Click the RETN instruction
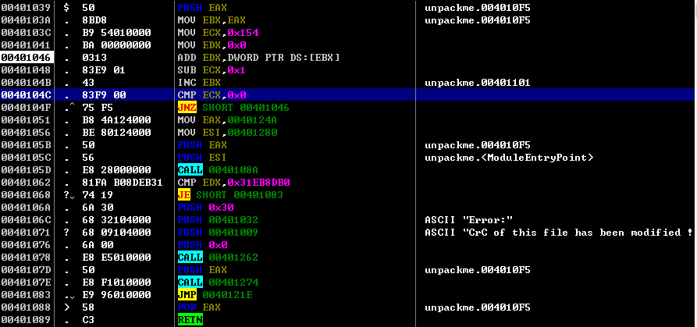This screenshot has height=327, width=697. point(190,319)
